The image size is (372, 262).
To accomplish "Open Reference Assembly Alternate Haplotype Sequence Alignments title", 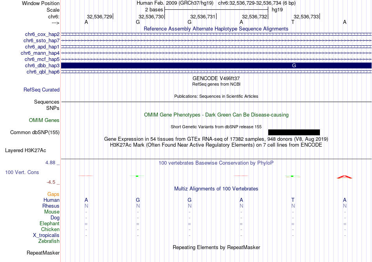I will pos(216,29).
